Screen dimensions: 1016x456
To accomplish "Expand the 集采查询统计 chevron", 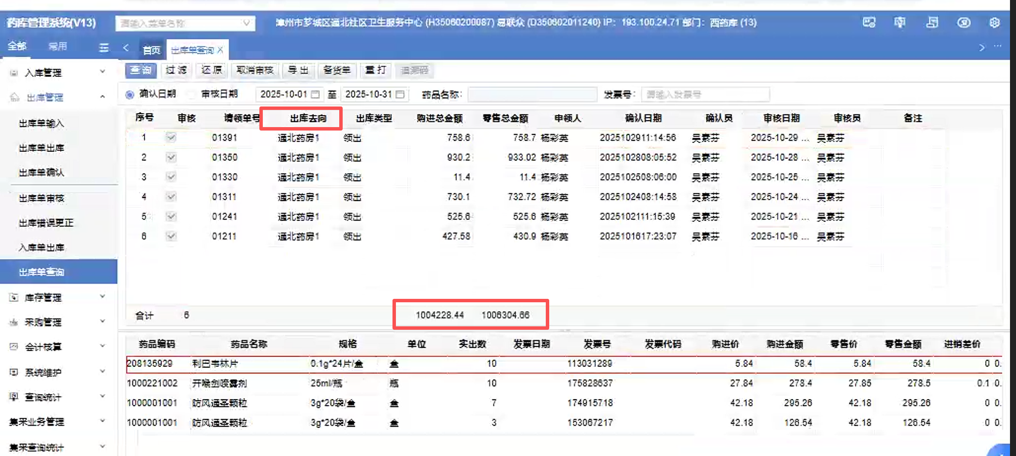I will [x=103, y=446].
